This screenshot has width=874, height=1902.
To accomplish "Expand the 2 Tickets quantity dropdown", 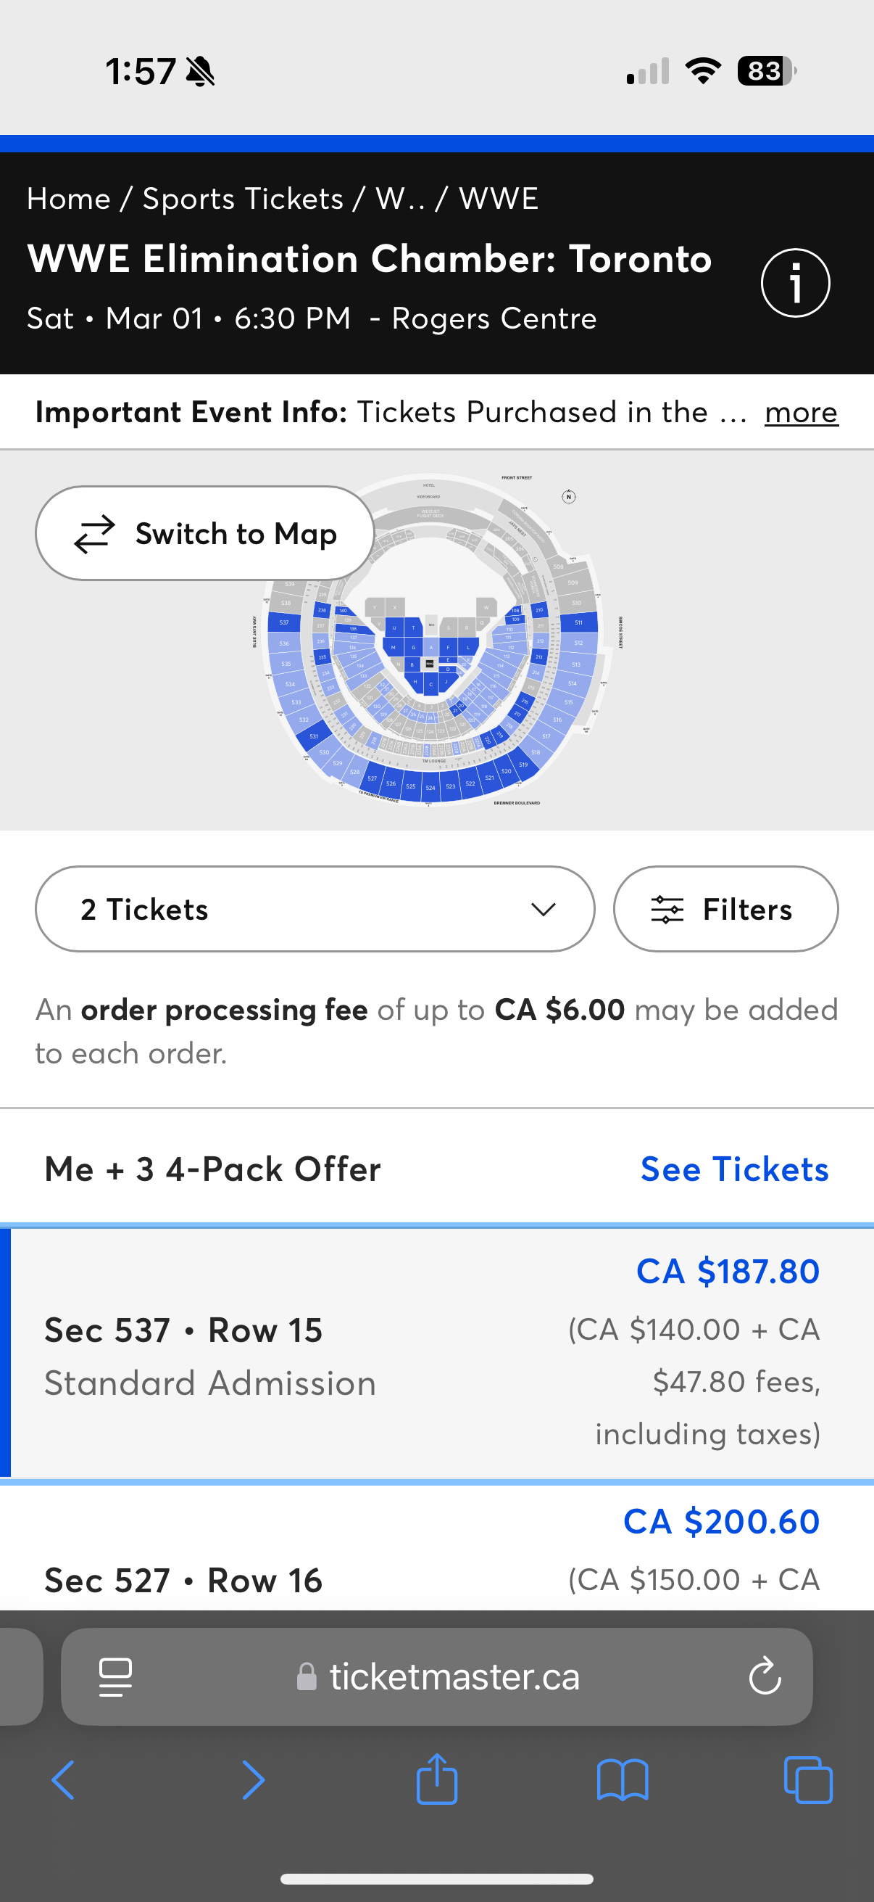I will pyautogui.click(x=315, y=909).
